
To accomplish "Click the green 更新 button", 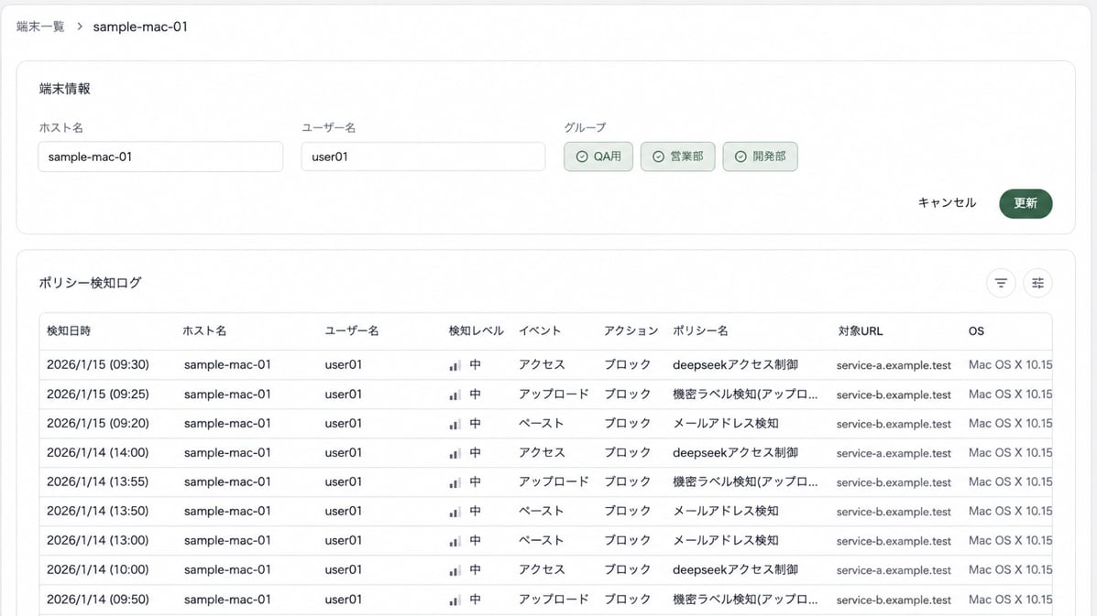I will [1025, 203].
